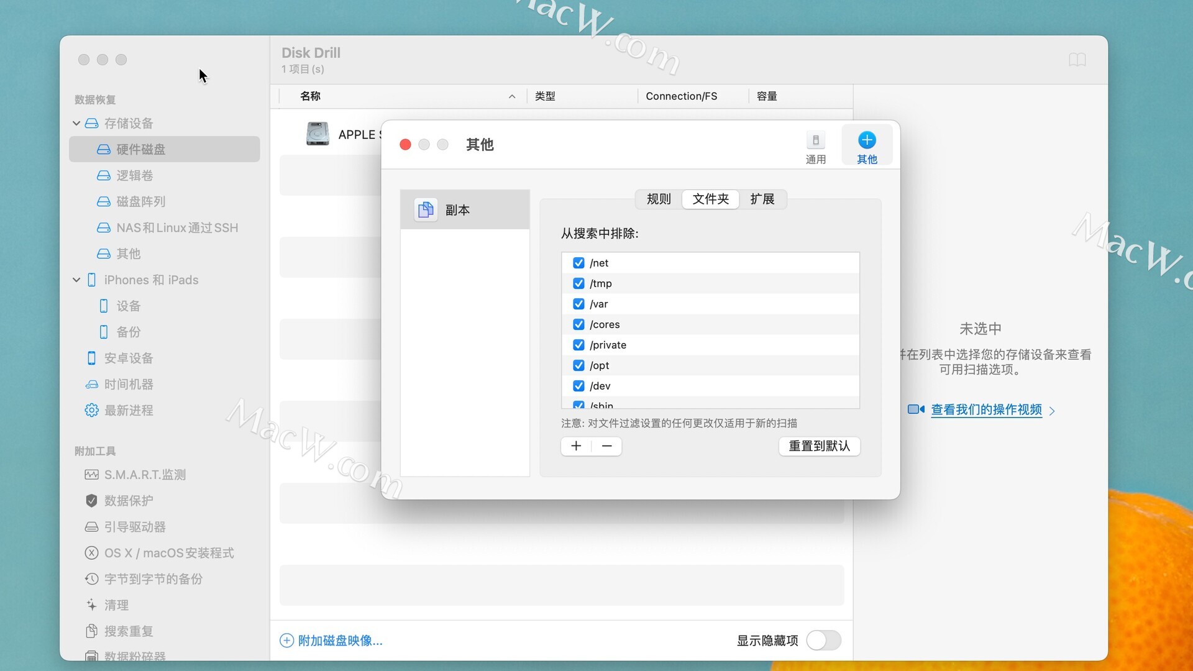Uncheck the /tmp folder exclusion

(x=578, y=283)
